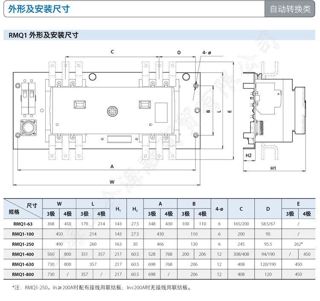Click the central round keyhole knob
Screen dimensions: 320x301
click(112, 110)
